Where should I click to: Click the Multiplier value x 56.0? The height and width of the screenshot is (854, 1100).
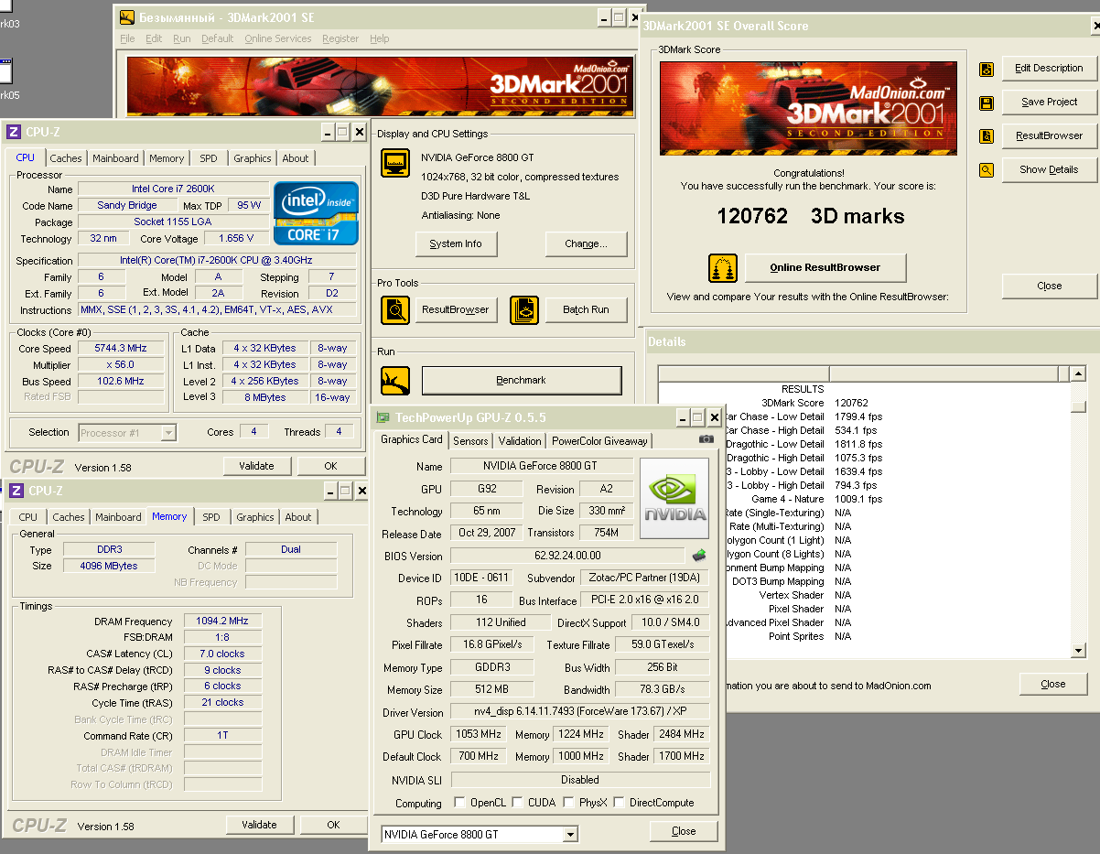pyautogui.click(x=122, y=365)
